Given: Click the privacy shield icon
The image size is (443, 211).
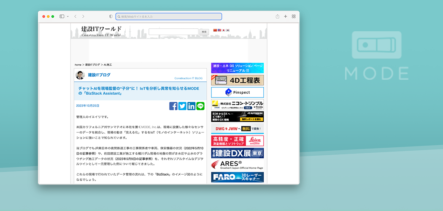Looking at the screenshot, I should pos(111,16).
